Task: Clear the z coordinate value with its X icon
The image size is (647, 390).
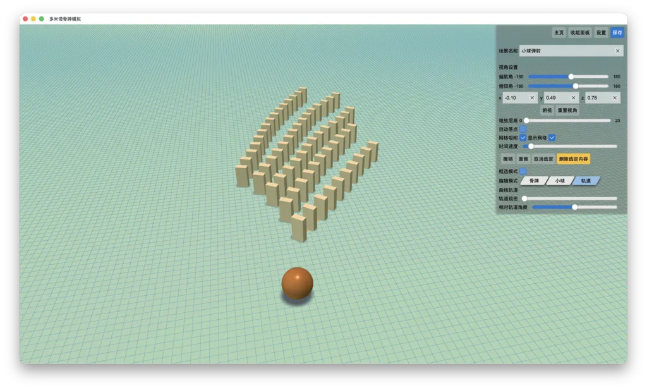Action: click(x=614, y=98)
